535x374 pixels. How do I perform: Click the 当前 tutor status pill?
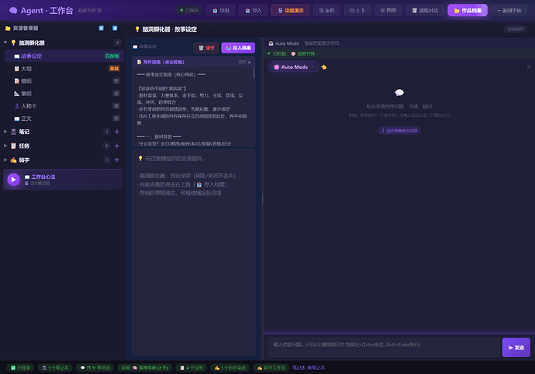pyautogui.click(x=145, y=368)
